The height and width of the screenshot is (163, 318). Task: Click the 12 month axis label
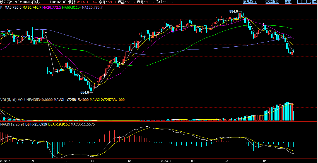[130, 161]
